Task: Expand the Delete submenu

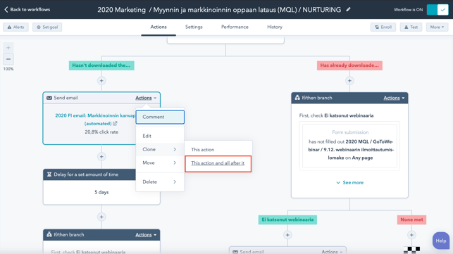Action: [160, 182]
